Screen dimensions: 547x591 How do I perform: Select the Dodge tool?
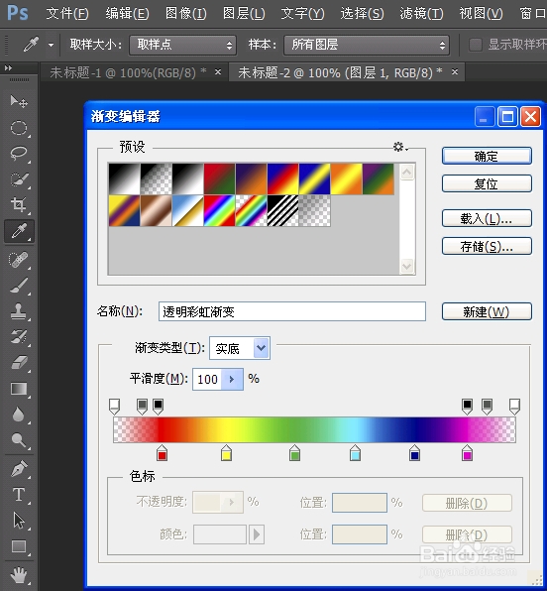click(19, 440)
